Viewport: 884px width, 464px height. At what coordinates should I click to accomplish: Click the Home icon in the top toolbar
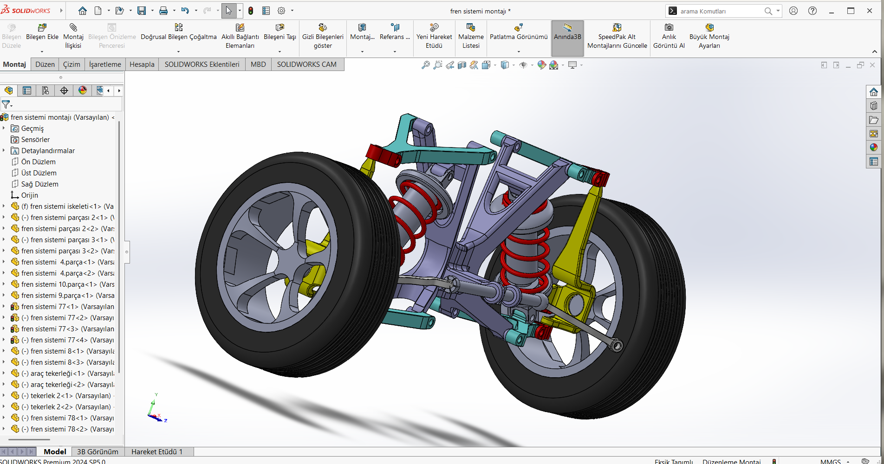(x=83, y=11)
